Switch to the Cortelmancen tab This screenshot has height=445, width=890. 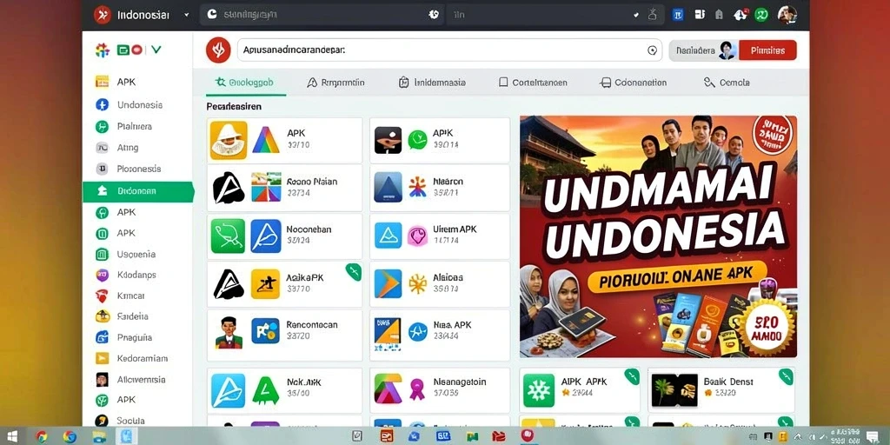533,83
